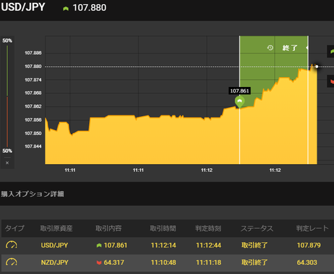Click the 判定時刻 column header
This screenshot has width=334, height=274.
point(208,228)
